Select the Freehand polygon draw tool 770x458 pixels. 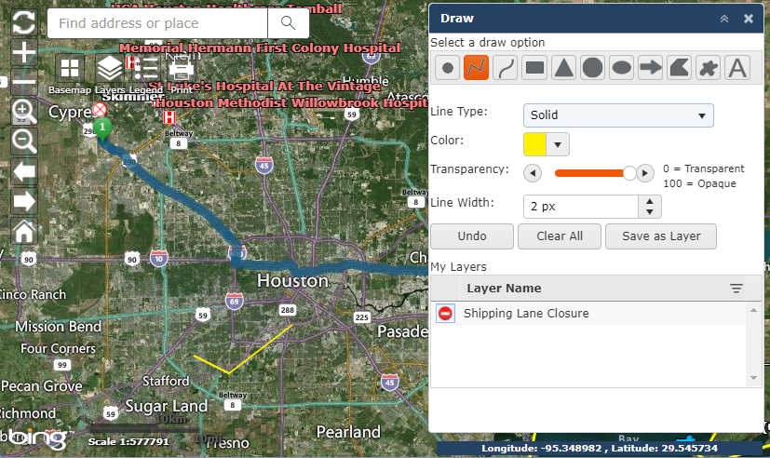709,68
